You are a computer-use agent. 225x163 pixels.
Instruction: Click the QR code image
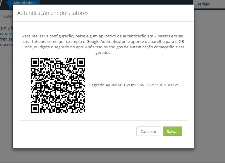(58, 85)
